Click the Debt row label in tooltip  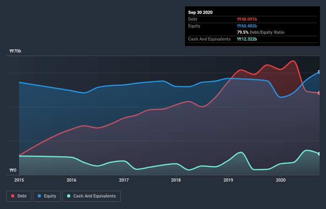[x=193, y=19]
